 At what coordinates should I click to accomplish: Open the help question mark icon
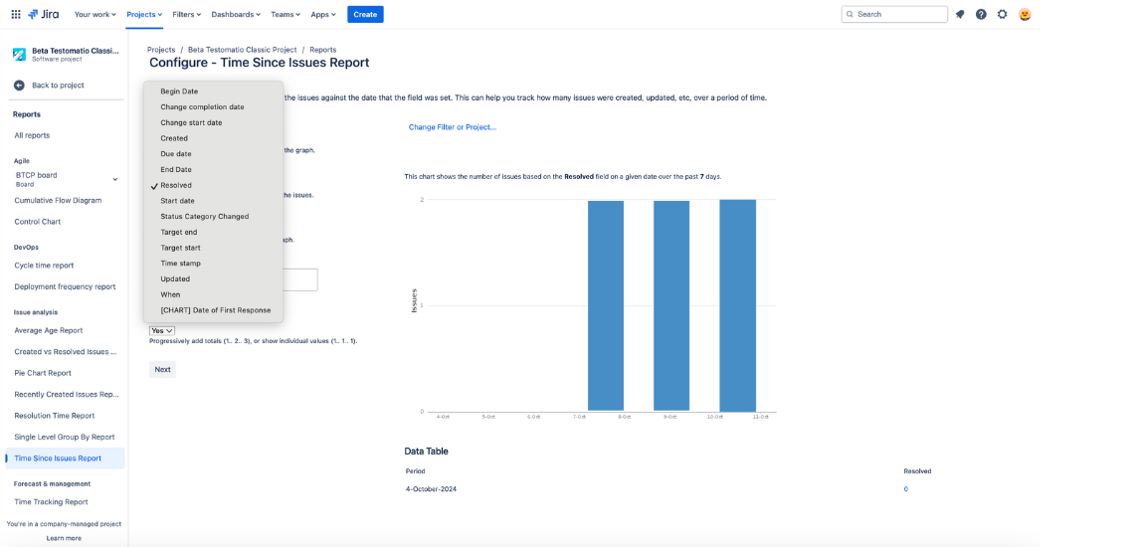981,14
